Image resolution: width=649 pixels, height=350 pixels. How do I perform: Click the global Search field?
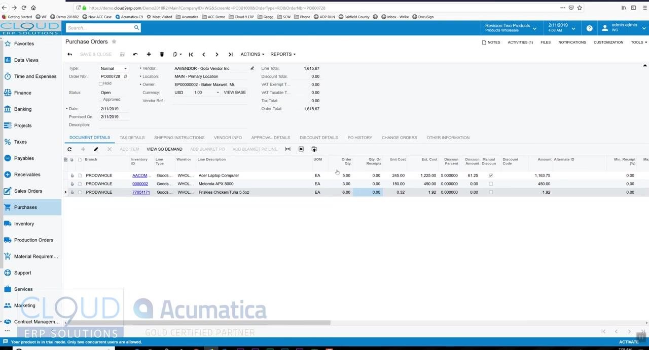point(99,28)
